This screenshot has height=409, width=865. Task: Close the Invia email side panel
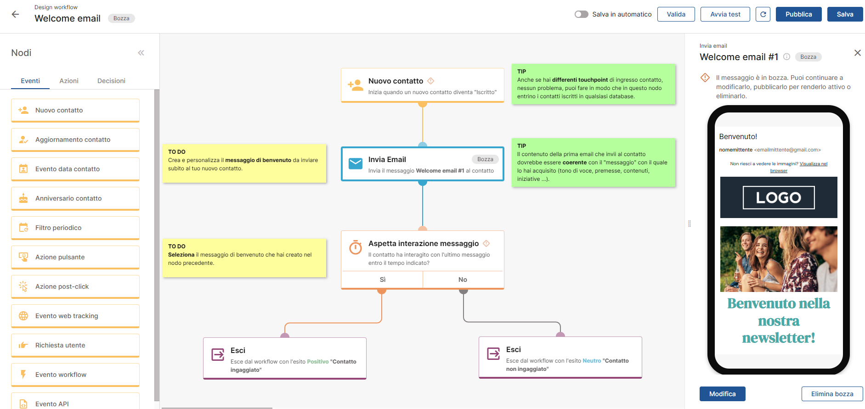tap(857, 53)
